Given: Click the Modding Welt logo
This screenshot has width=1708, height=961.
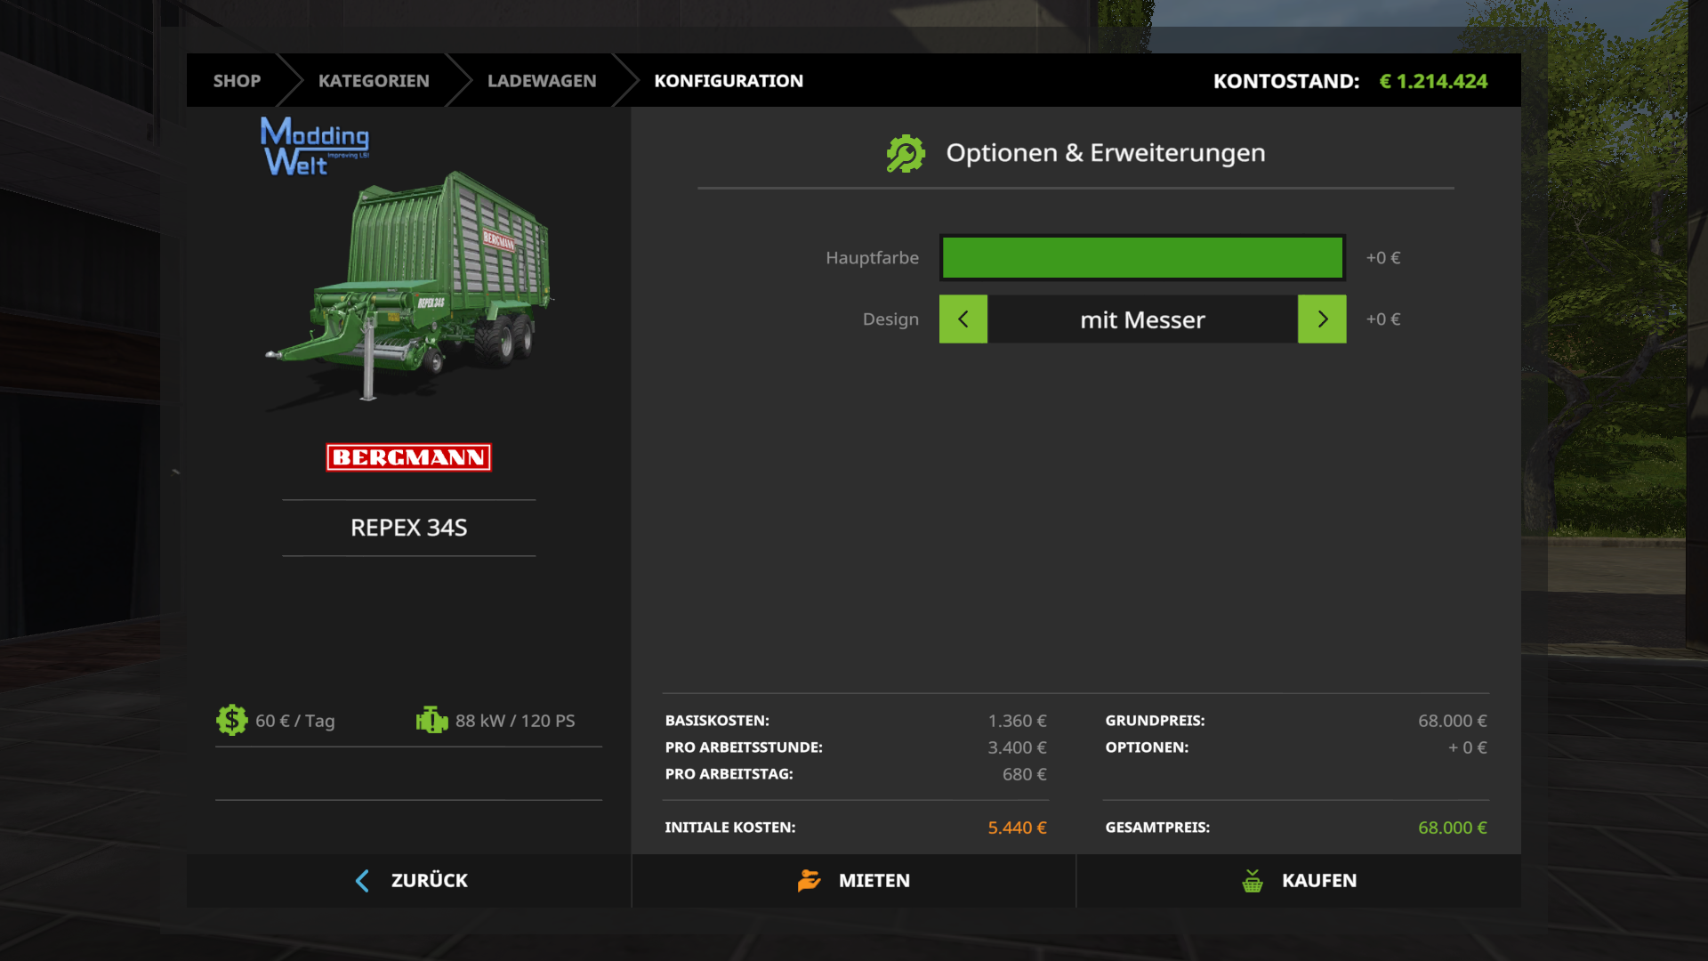Looking at the screenshot, I should point(314,147).
